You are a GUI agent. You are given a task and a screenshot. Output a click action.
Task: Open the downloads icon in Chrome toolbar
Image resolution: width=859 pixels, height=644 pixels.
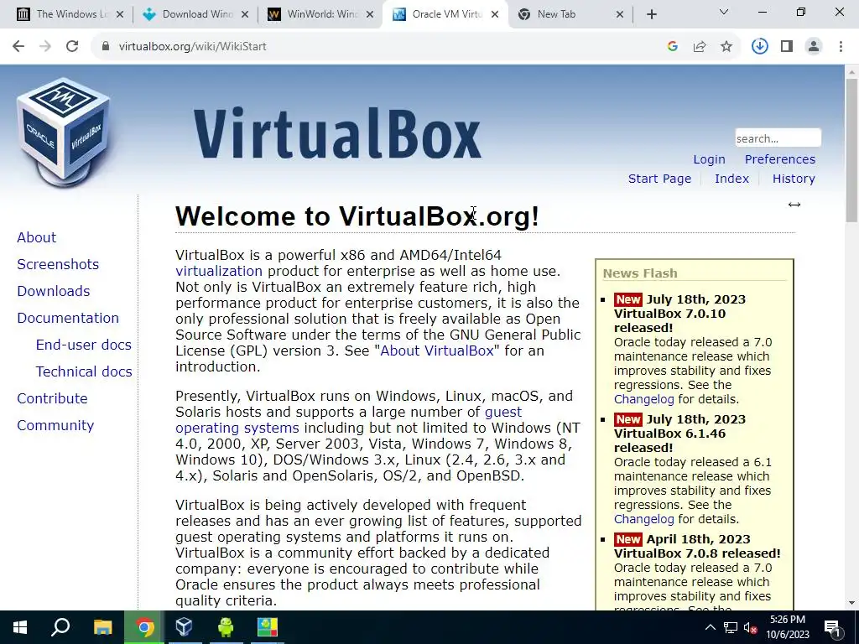tap(759, 47)
